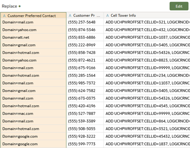Select phone cell (555) 874-5346

pos(85,30)
